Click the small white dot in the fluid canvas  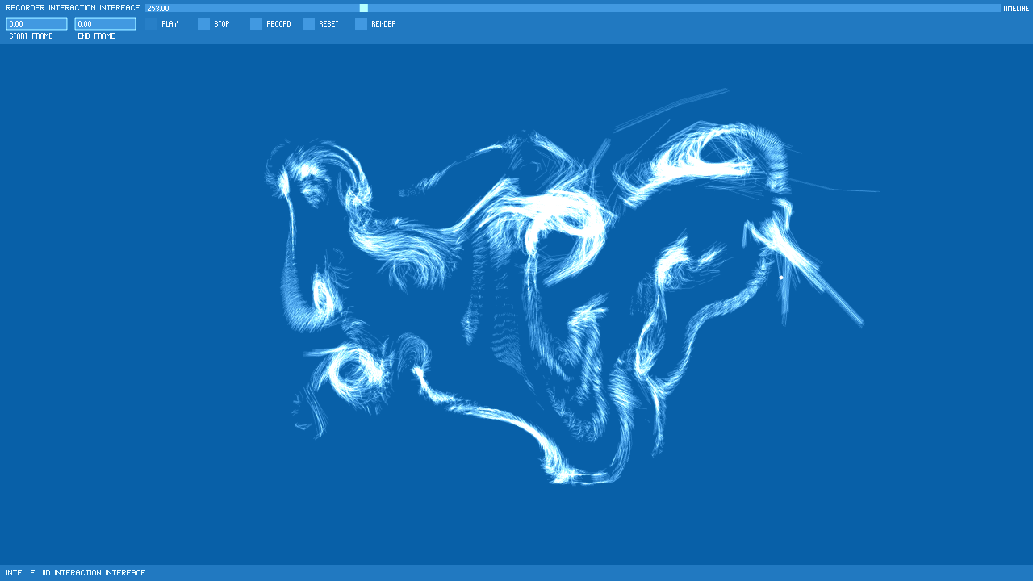pos(780,278)
